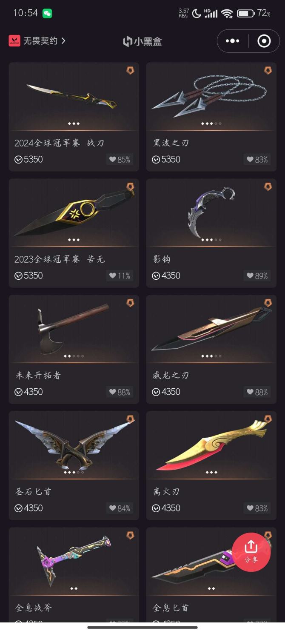The image size is (285, 634).
Task: Tap the red share button
Action: (x=251, y=552)
